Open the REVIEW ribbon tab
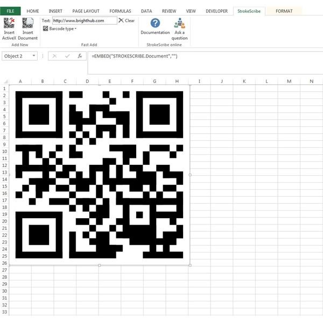Viewport: 323px width, 318px height. (x=169, y=11)
